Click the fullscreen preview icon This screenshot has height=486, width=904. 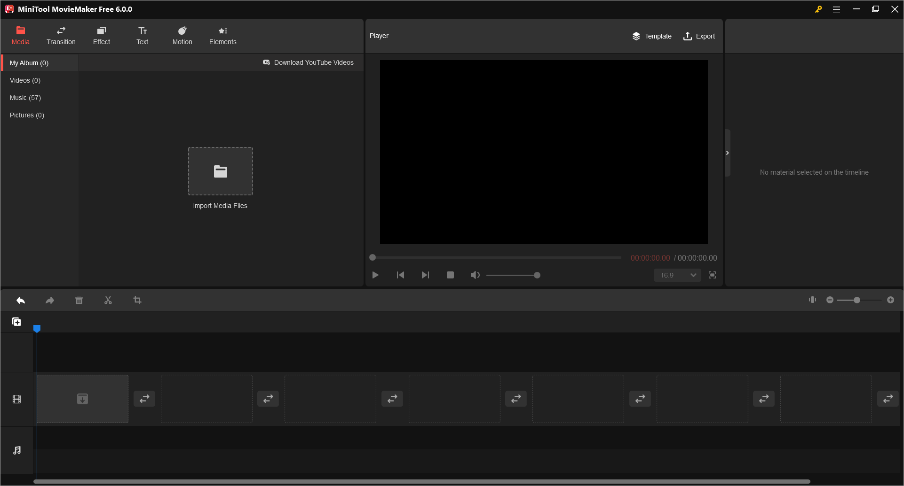pos(712,275)
